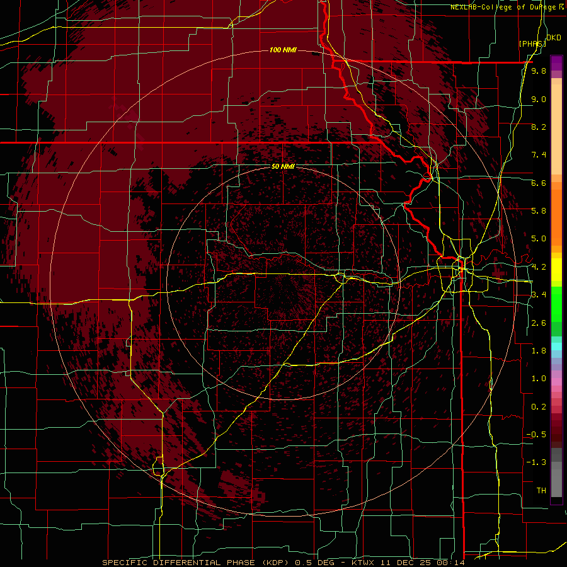Pick the bright green segment of the color bar

[556, 304]
